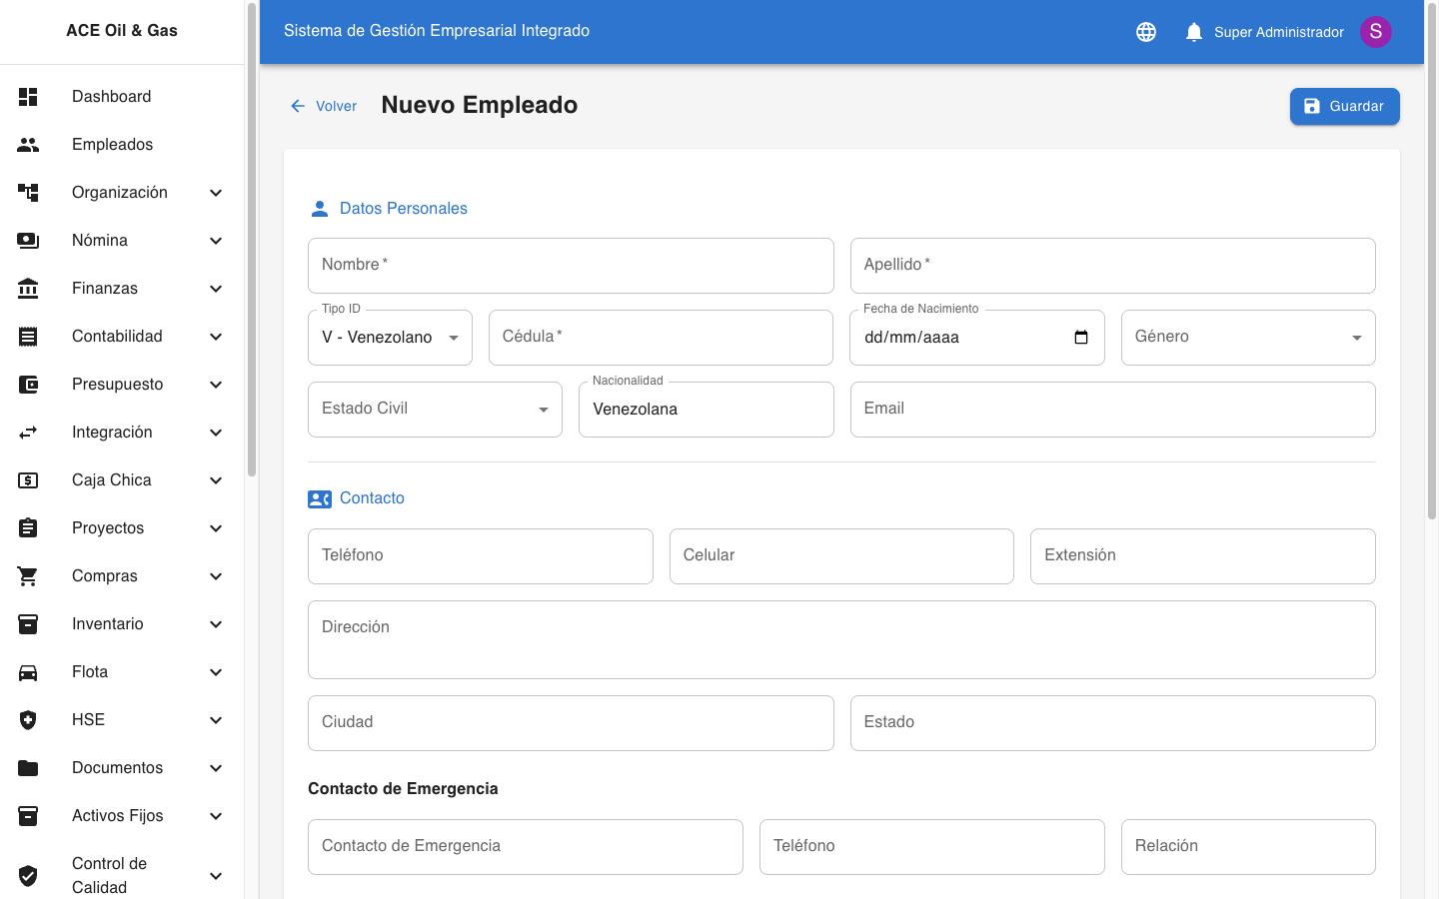Click the Compras shopping cart icon
The width and height of the screenshot is (1439, 899).
(x=28, y=576)
